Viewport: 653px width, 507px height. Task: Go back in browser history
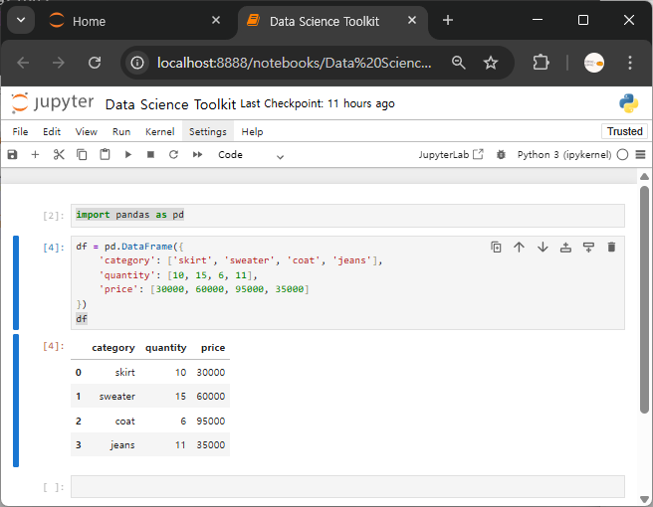click(23, 63)
